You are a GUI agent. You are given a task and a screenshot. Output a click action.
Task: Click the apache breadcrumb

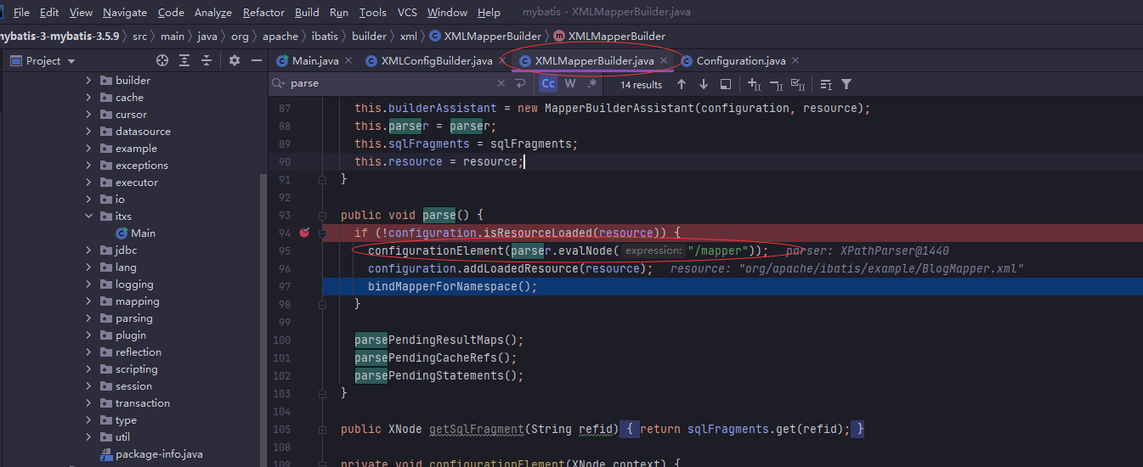coord(280,37)
